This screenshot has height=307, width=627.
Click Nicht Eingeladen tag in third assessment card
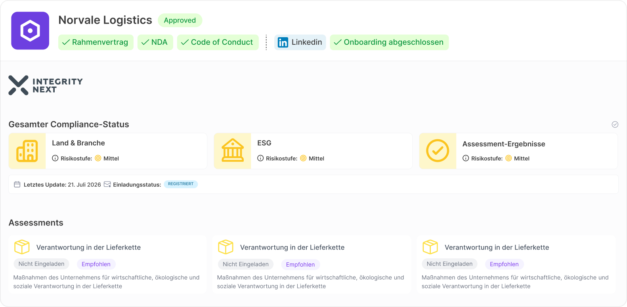pyautogui.click(x=450, y=264)
